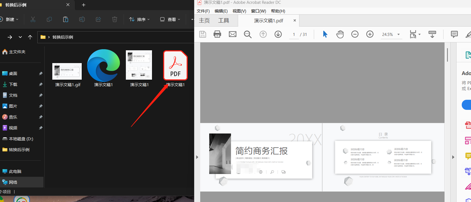
Task: Open the 排序 sort dropdown
Action: click(x=139, y=19)
